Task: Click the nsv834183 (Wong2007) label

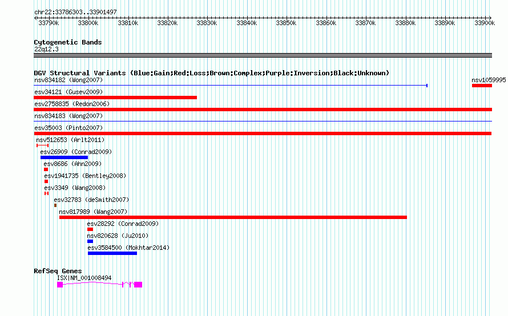Action: [x=68, y=116]
